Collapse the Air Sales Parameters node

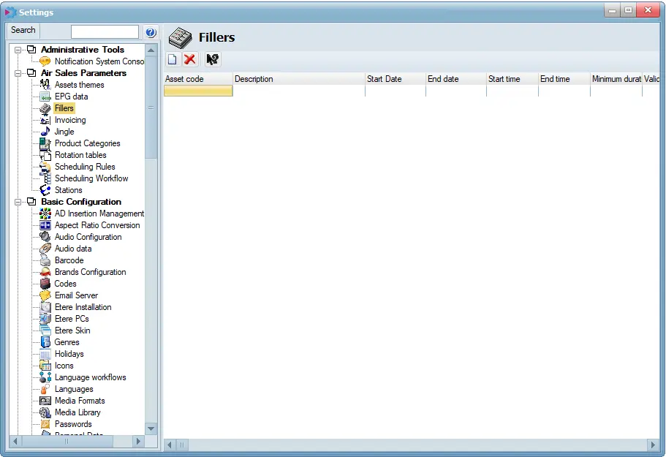pos(19,73)
